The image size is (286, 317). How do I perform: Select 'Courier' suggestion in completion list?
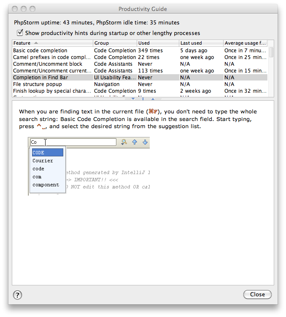click(48, 161)
